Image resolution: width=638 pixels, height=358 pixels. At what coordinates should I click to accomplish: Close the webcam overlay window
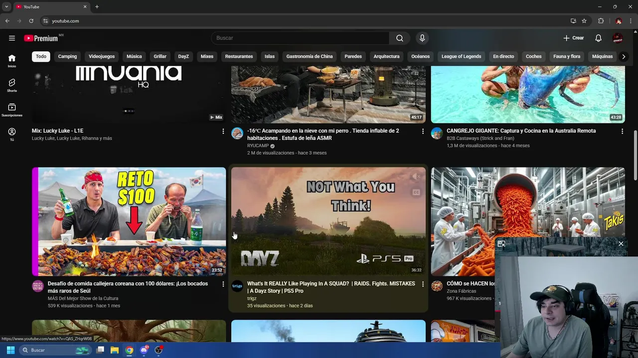[x=621, y=244]
